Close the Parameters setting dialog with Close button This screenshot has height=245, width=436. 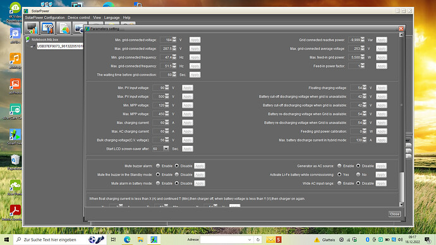point(394,214)
